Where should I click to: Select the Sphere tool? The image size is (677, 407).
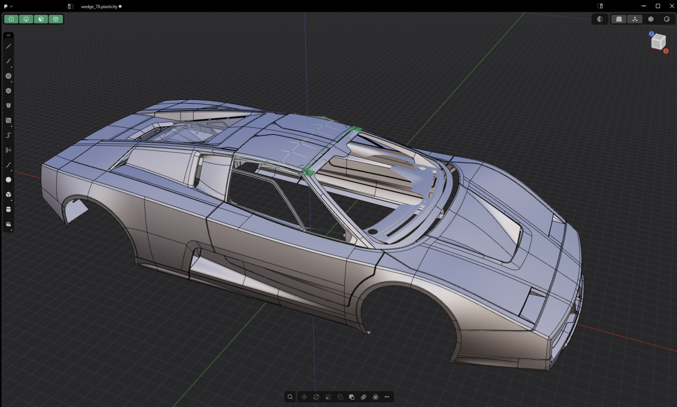point(8,180)
